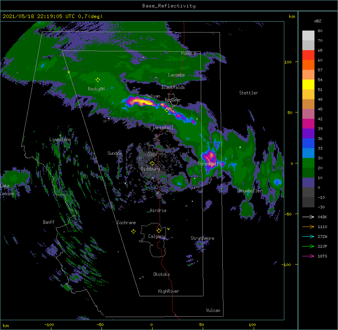Click the RedDeer city label
Image resolution: width=338 pixels, height=330 pixels.
pos(173,100)
